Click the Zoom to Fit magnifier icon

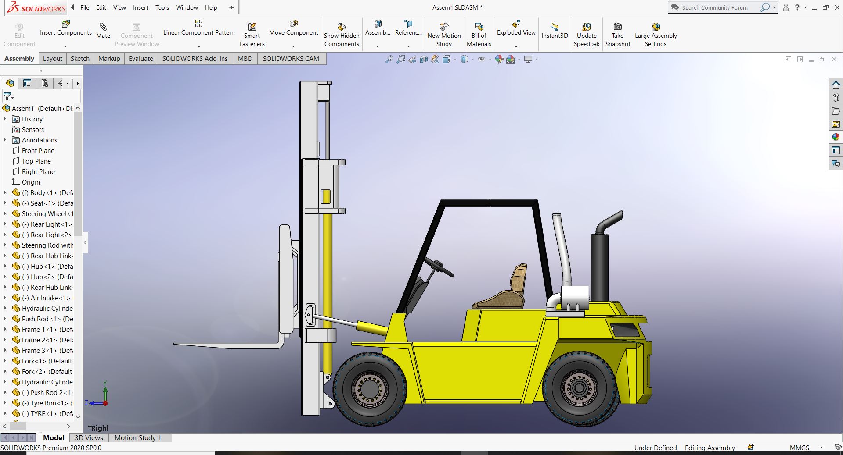389,59
